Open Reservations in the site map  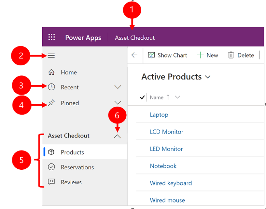point(77,167)
